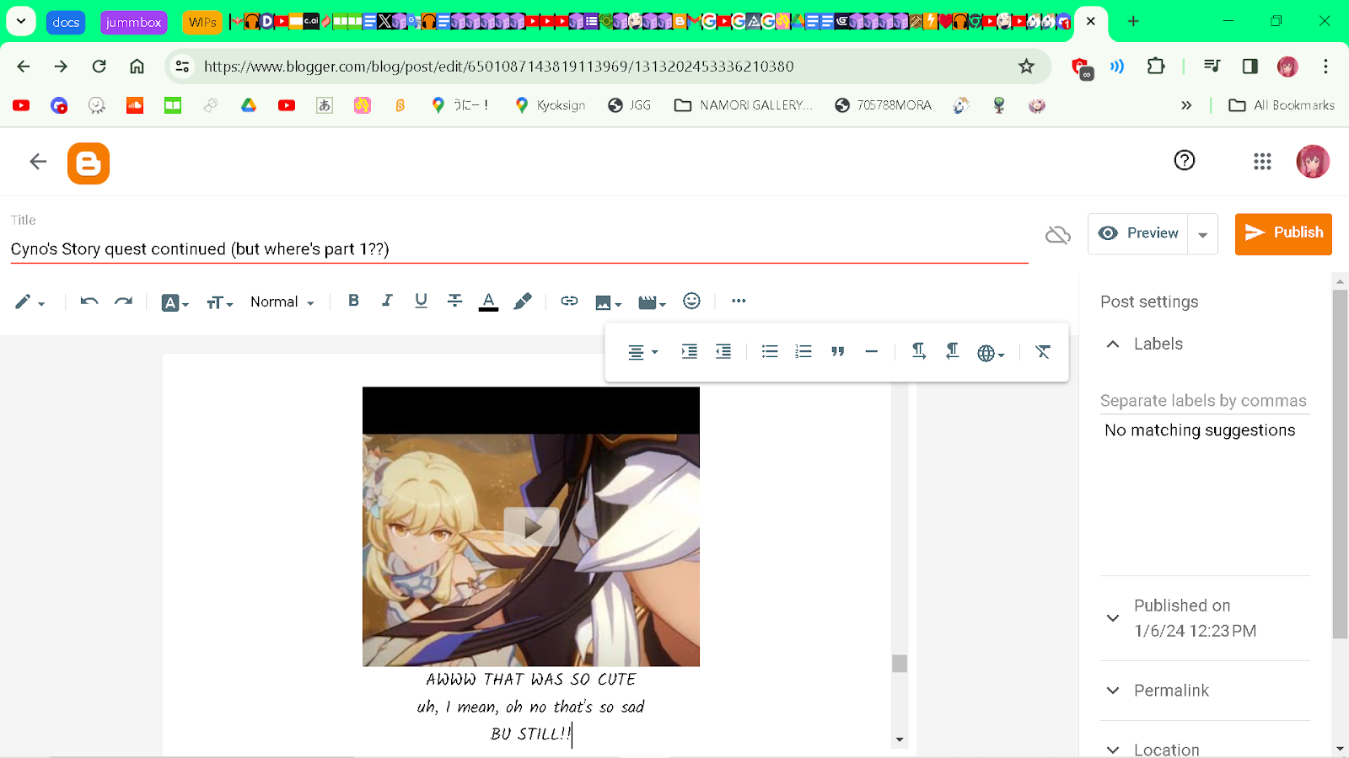Insert a link with the link icon
This screenshot has height=758, width=1349.
pos(569,301)
